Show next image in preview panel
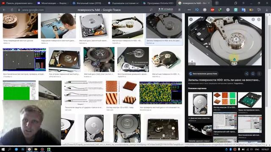271x152 pixels. tap(259, 19)
